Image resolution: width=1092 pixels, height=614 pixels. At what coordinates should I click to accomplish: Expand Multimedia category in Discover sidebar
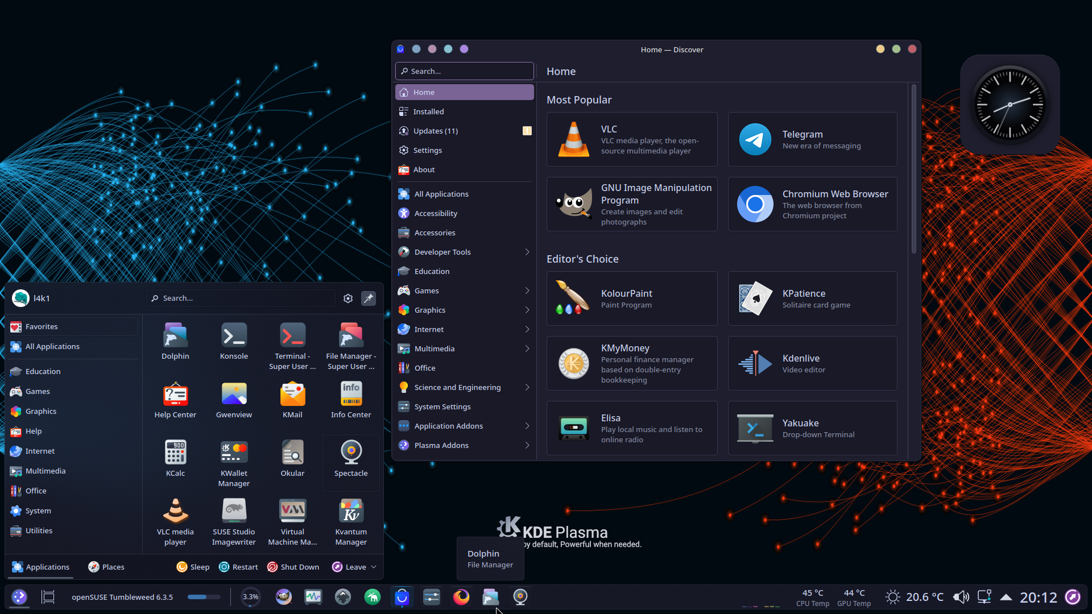click(x=527, y=349)
